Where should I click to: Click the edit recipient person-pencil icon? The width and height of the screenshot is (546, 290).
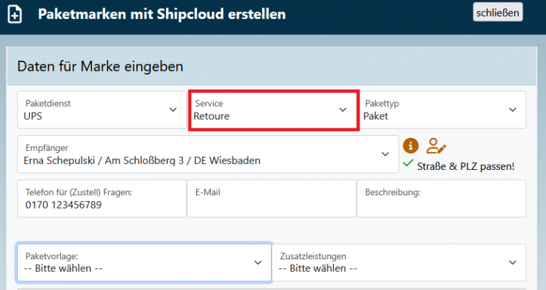435,145
